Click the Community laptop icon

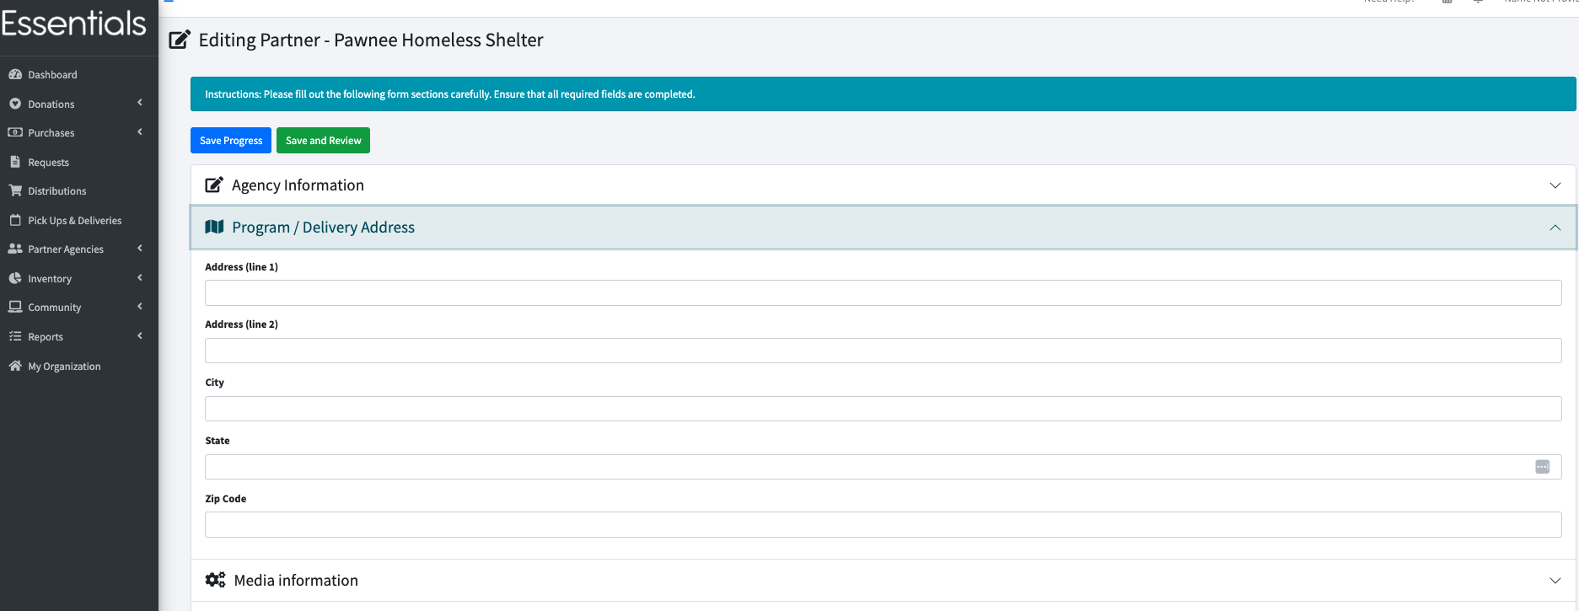tap(15, 307)
